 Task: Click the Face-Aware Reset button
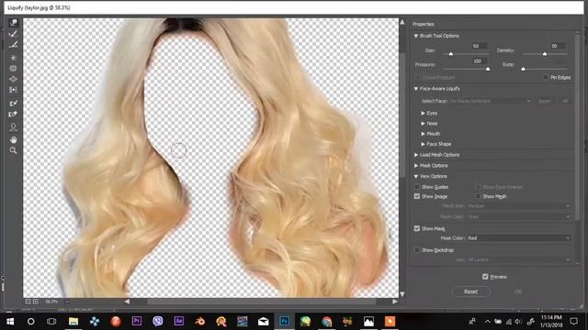click(x=545, y=101)
